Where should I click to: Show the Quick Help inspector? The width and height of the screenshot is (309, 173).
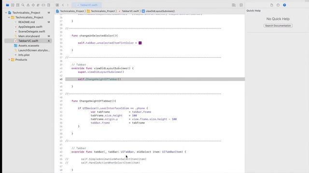click(284, 5)
